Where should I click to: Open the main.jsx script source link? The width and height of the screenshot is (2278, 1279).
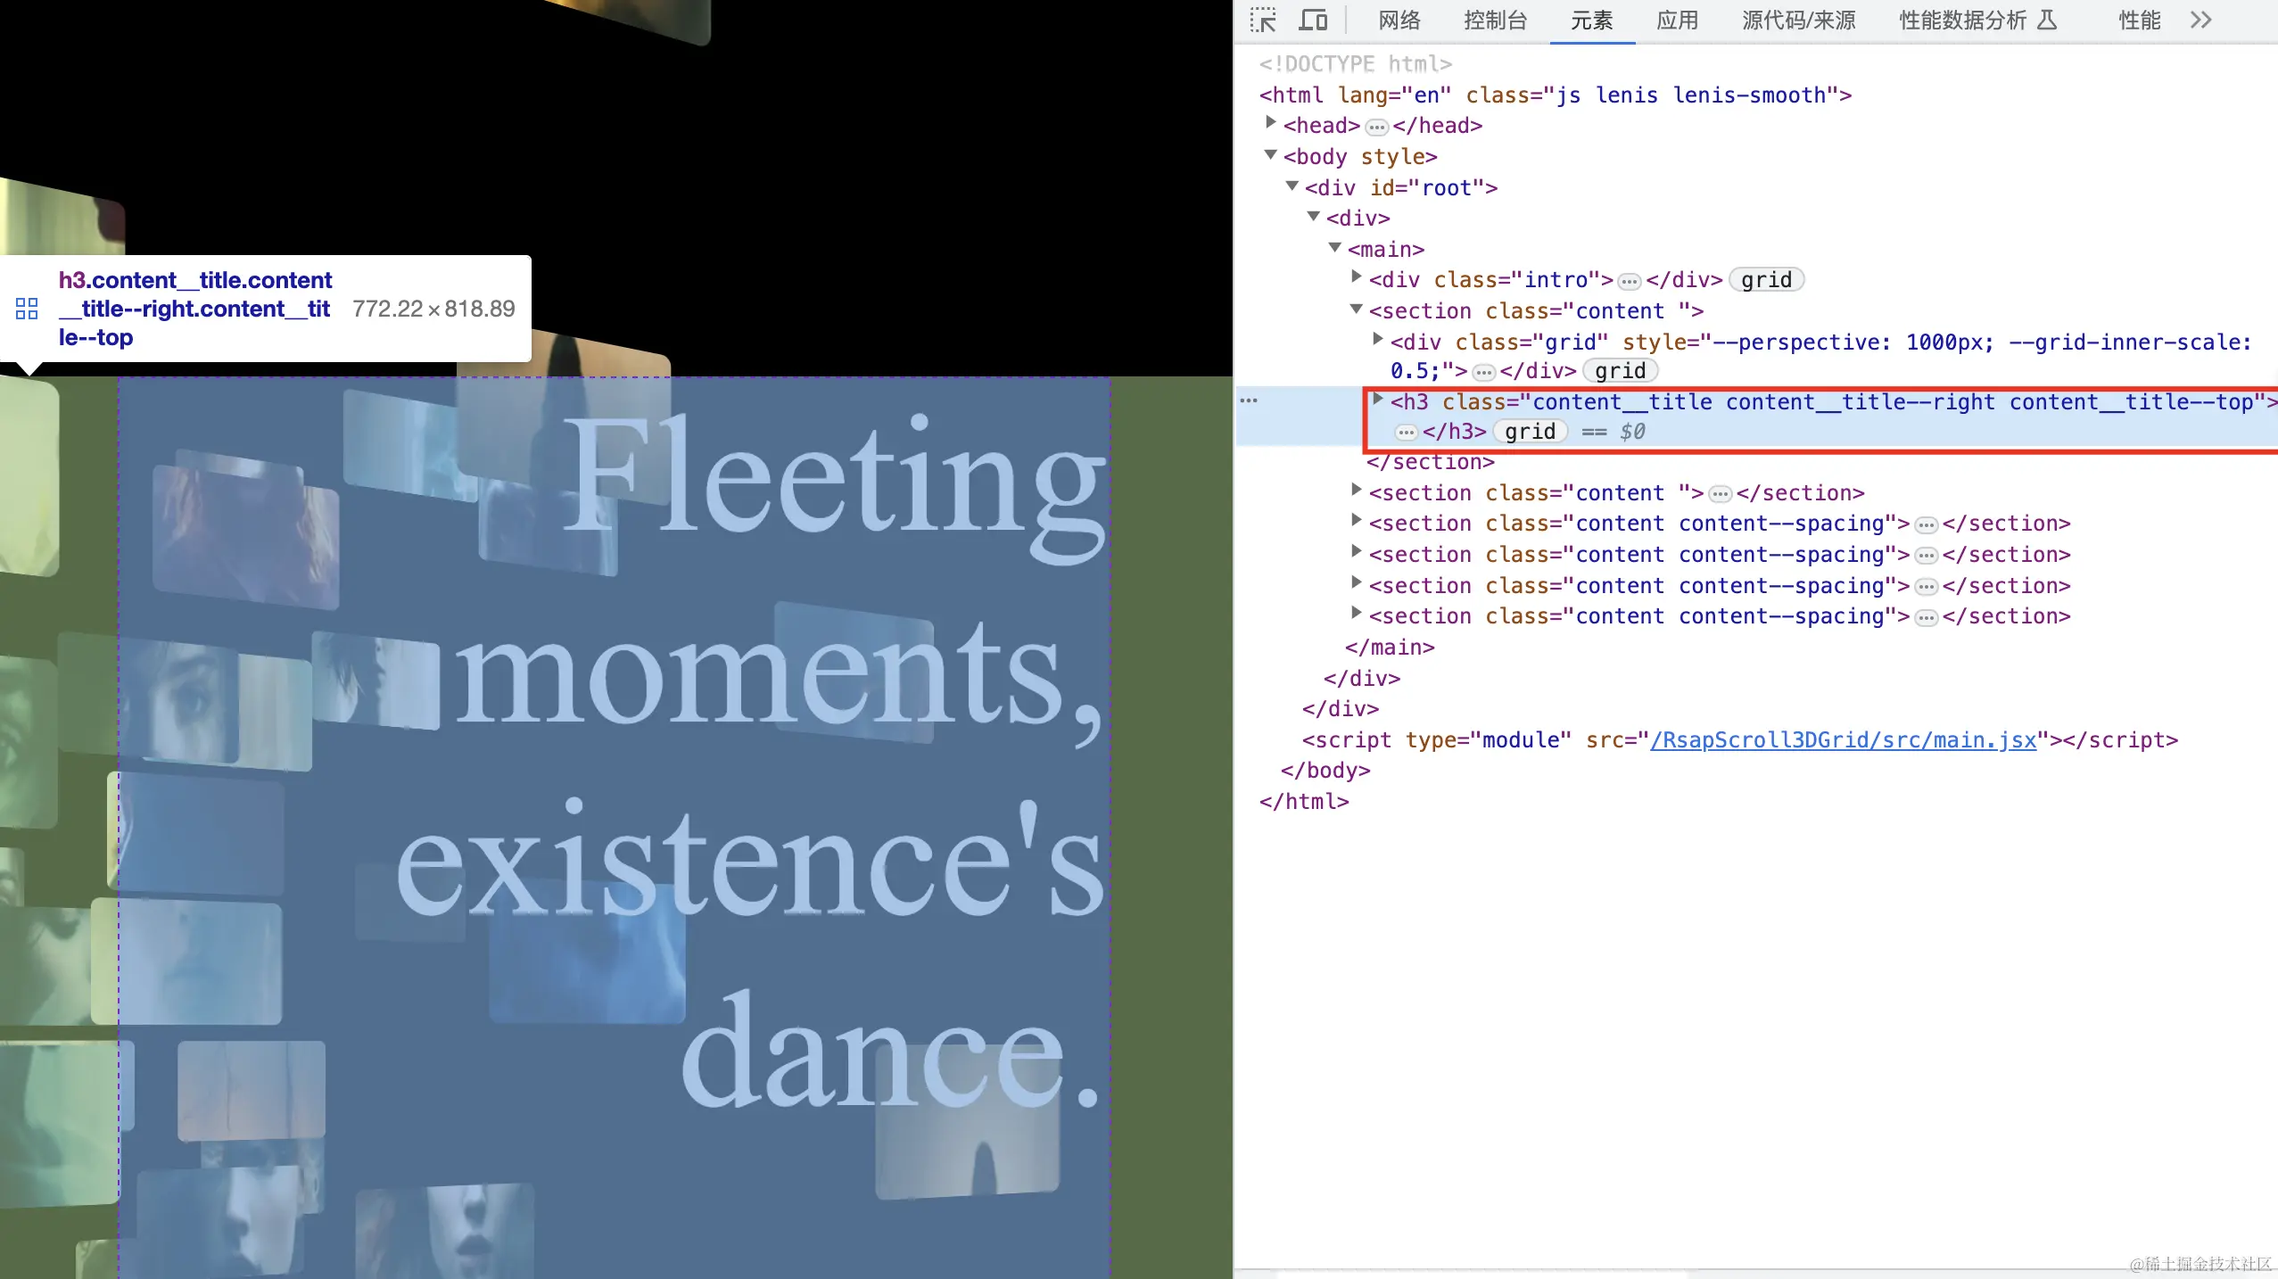point(1843,740)
